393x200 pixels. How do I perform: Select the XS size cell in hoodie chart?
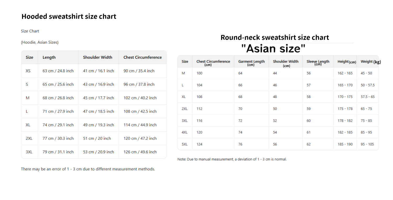(x=28, y=71)
